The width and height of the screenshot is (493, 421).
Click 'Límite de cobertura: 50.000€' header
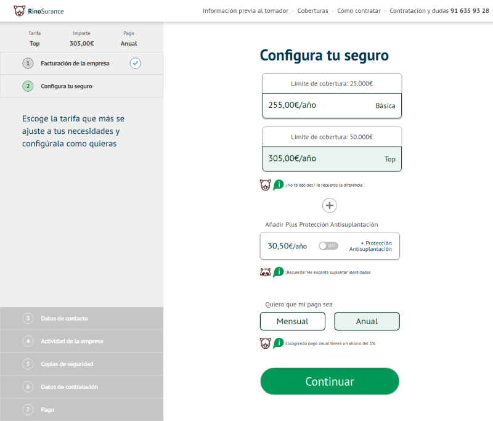[x=332, y=137]
